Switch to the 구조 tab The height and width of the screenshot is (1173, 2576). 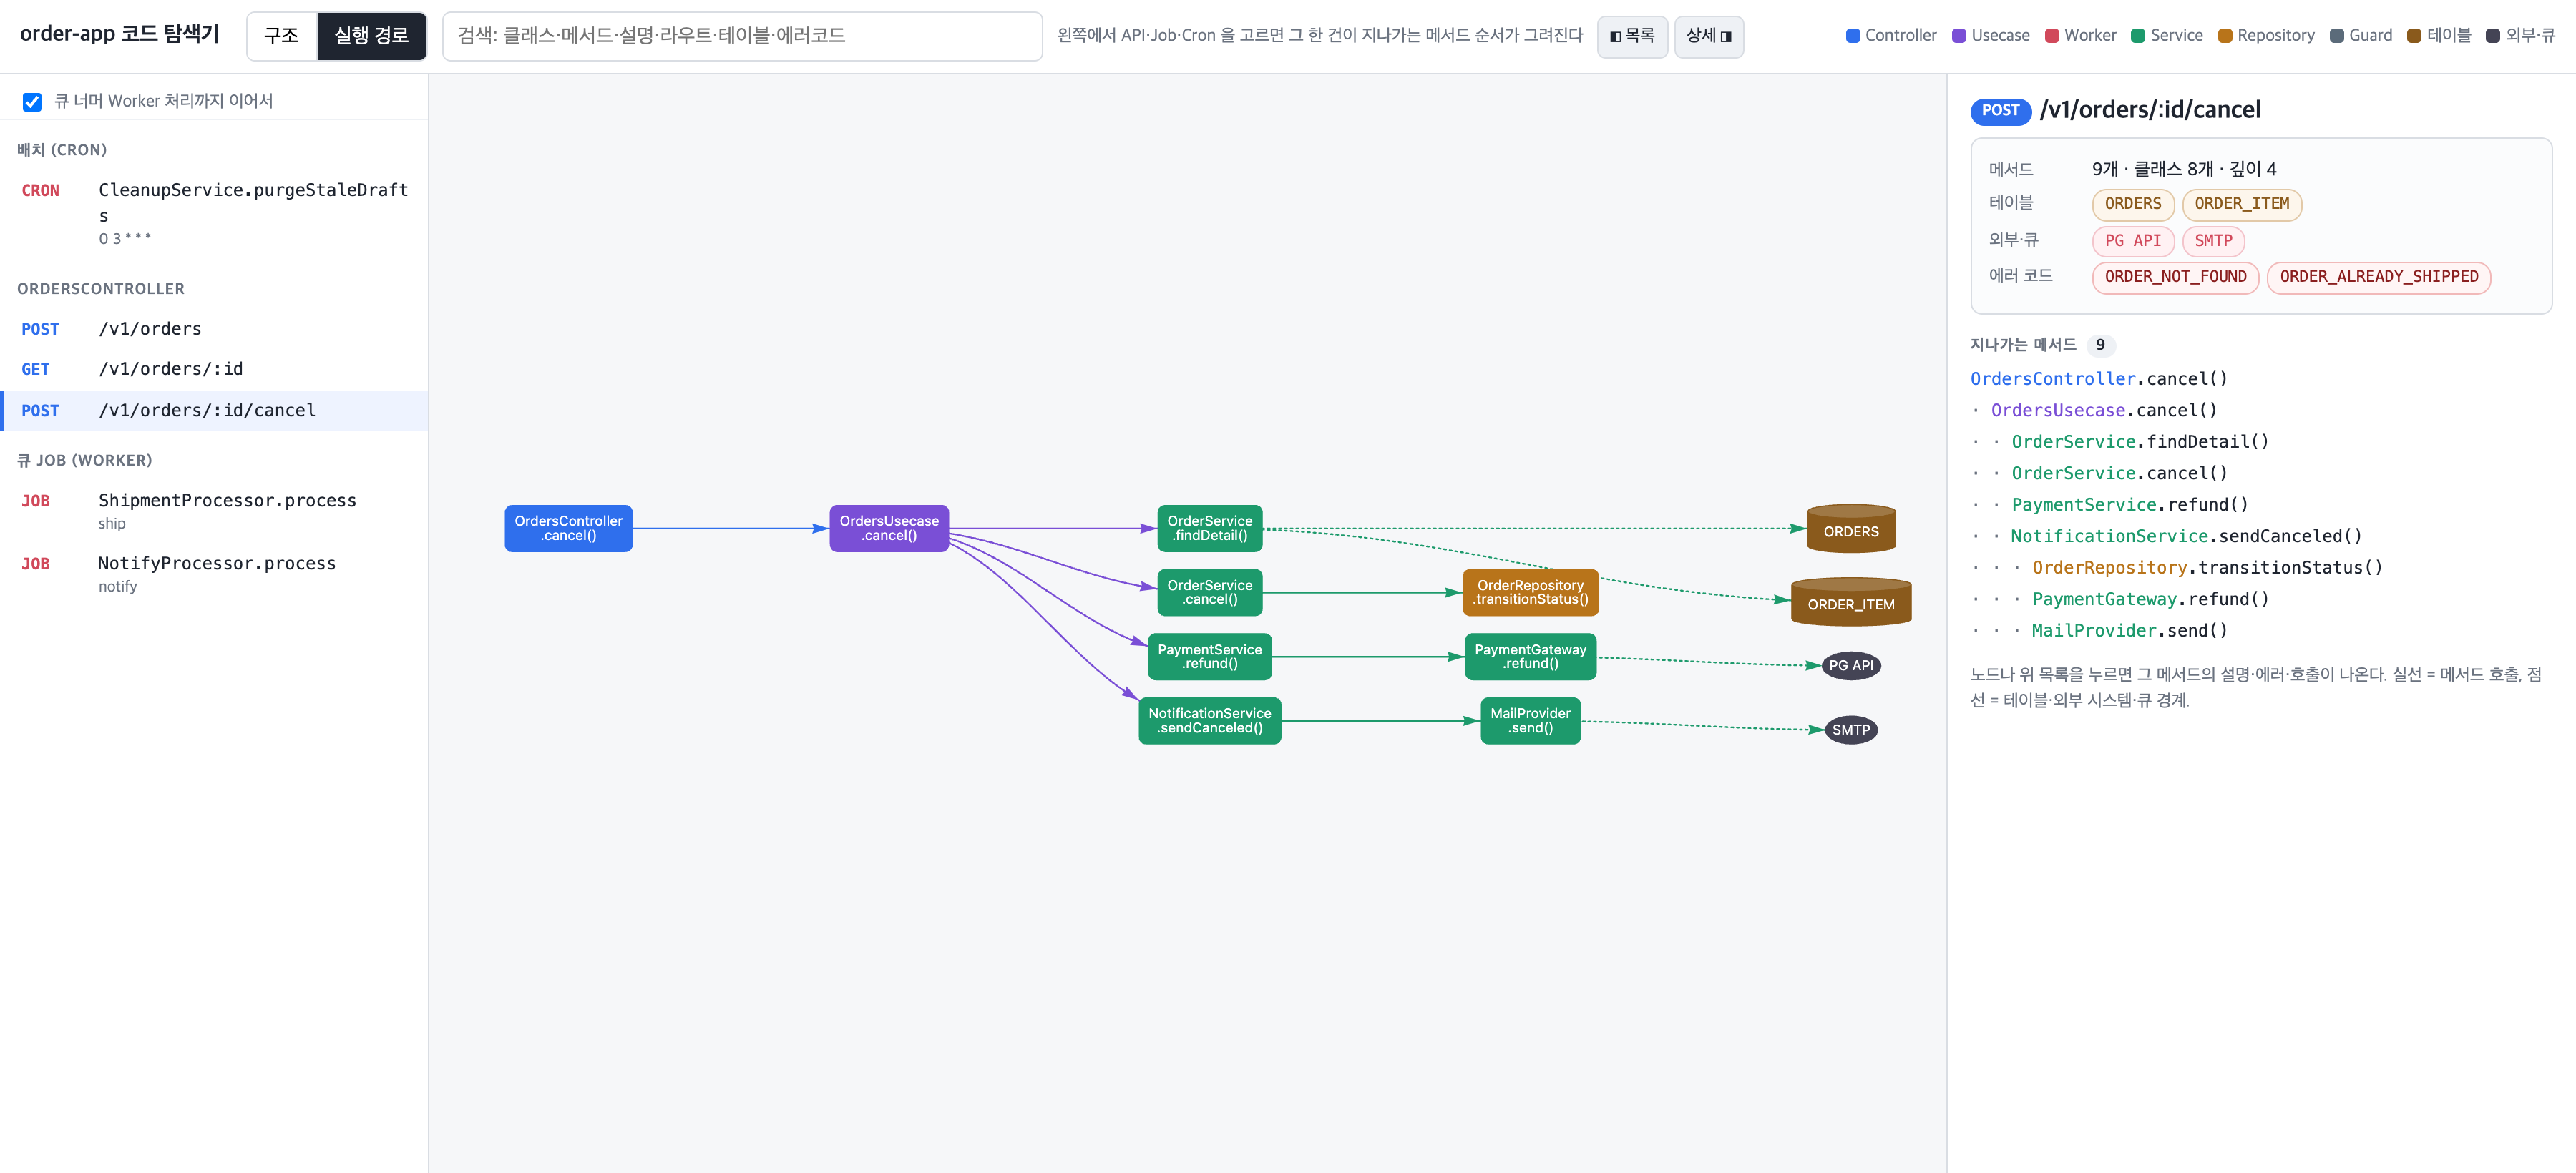(x=281, y=36)
